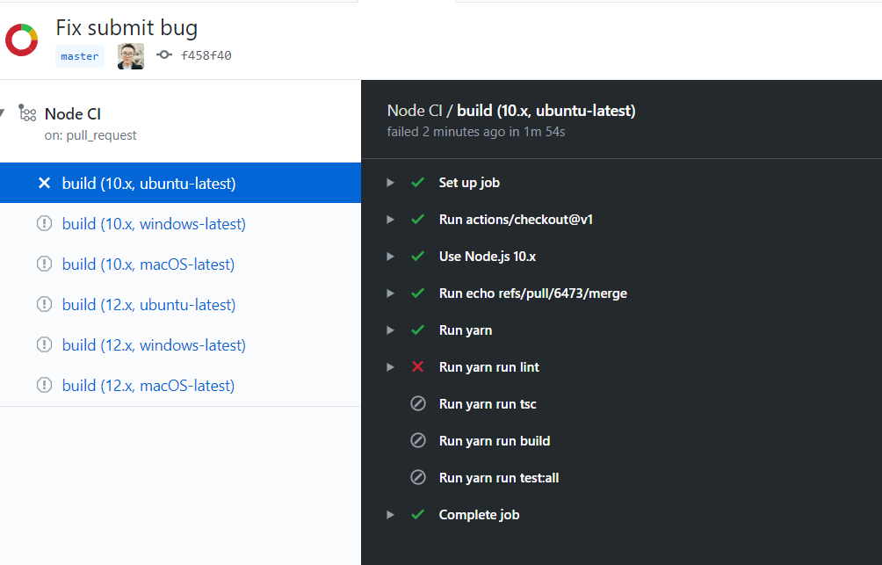The height and width of the screenshot is (565, 882).
Task: Open the committer avatar photo
Action: point(131,56)
